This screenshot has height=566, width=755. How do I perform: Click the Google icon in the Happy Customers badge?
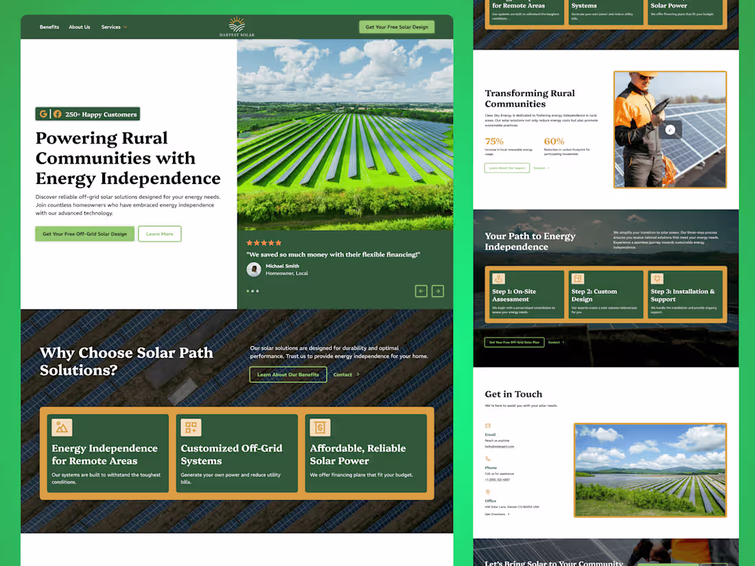pyautogui.click(x=43, y=114)
